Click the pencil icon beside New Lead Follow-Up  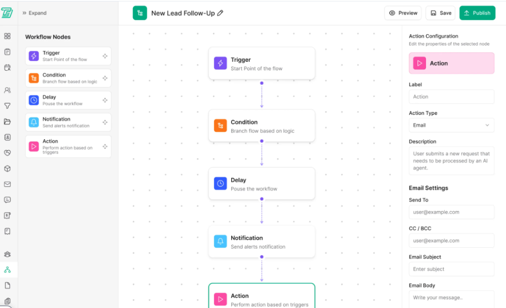(x=220, y=13)
